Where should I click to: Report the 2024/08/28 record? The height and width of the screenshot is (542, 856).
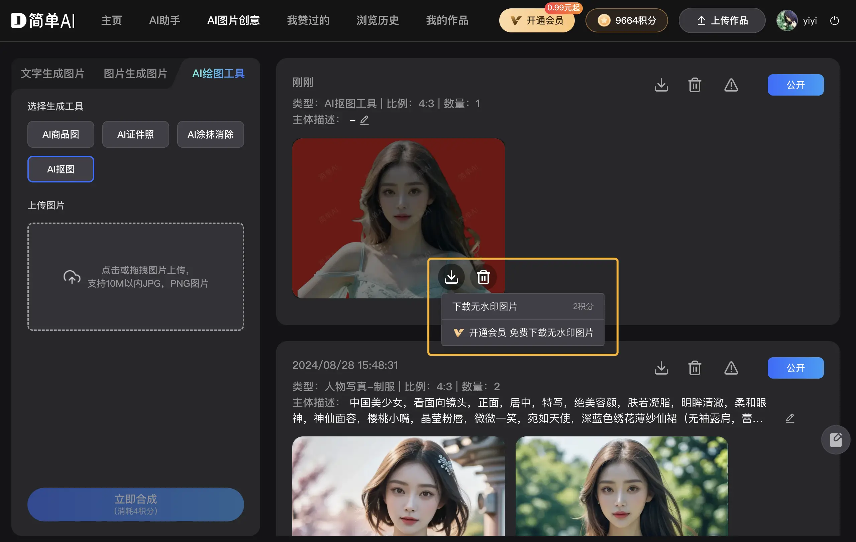(x=731, y=368)
